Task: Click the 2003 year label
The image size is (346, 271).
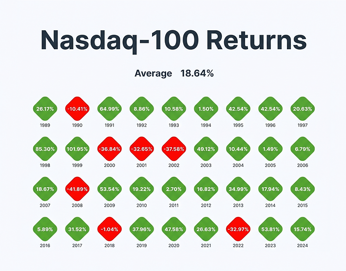Action: click(x=206, y=165)
